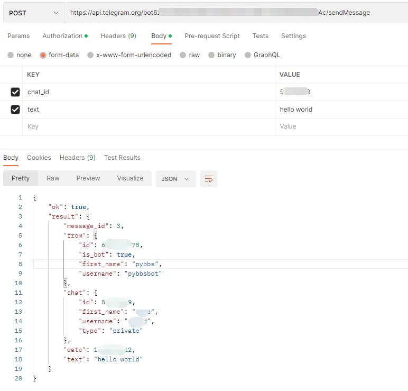Click the empty Key placeholder field
This screenshot has width=408, height=391.
(149, 126)
